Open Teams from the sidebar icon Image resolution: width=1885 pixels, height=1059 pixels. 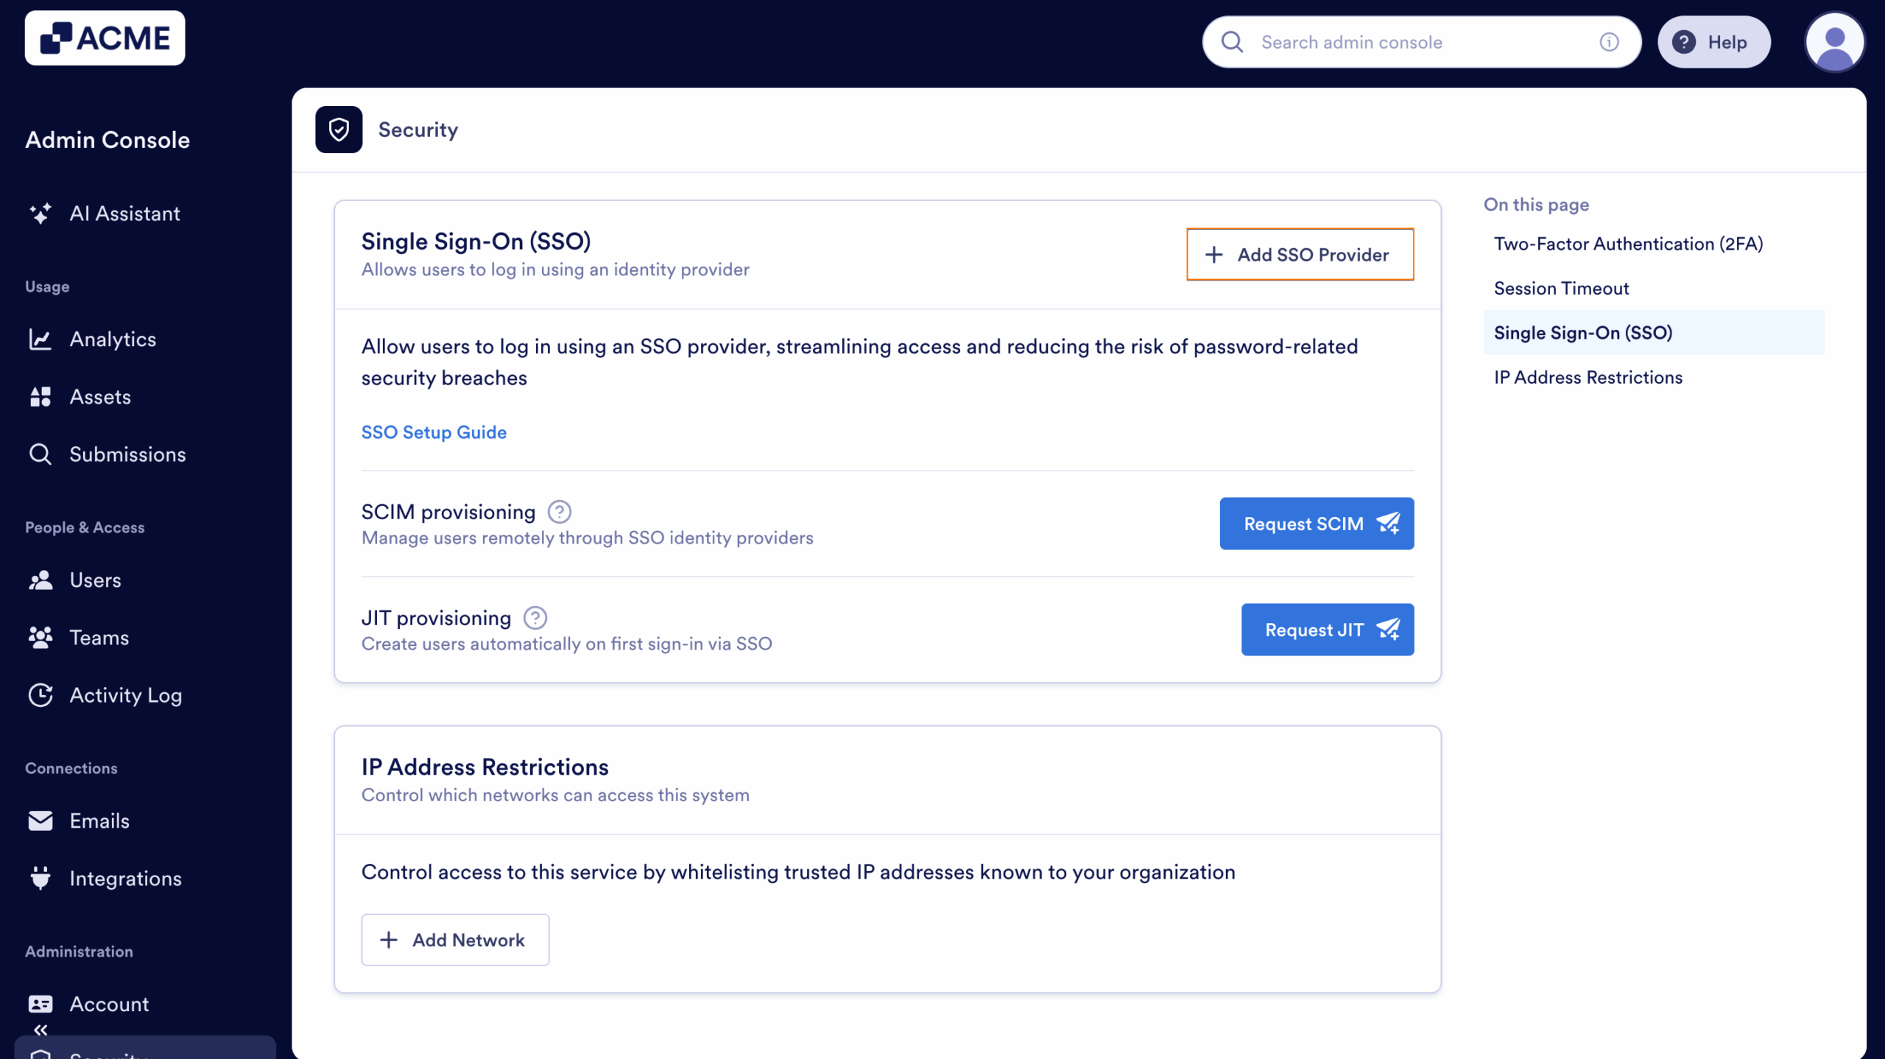[x=41, y=637]
